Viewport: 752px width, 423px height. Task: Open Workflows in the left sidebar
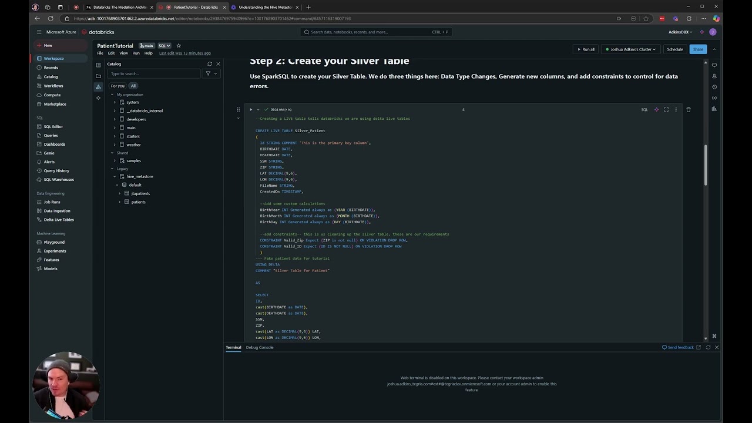[53, 86]
